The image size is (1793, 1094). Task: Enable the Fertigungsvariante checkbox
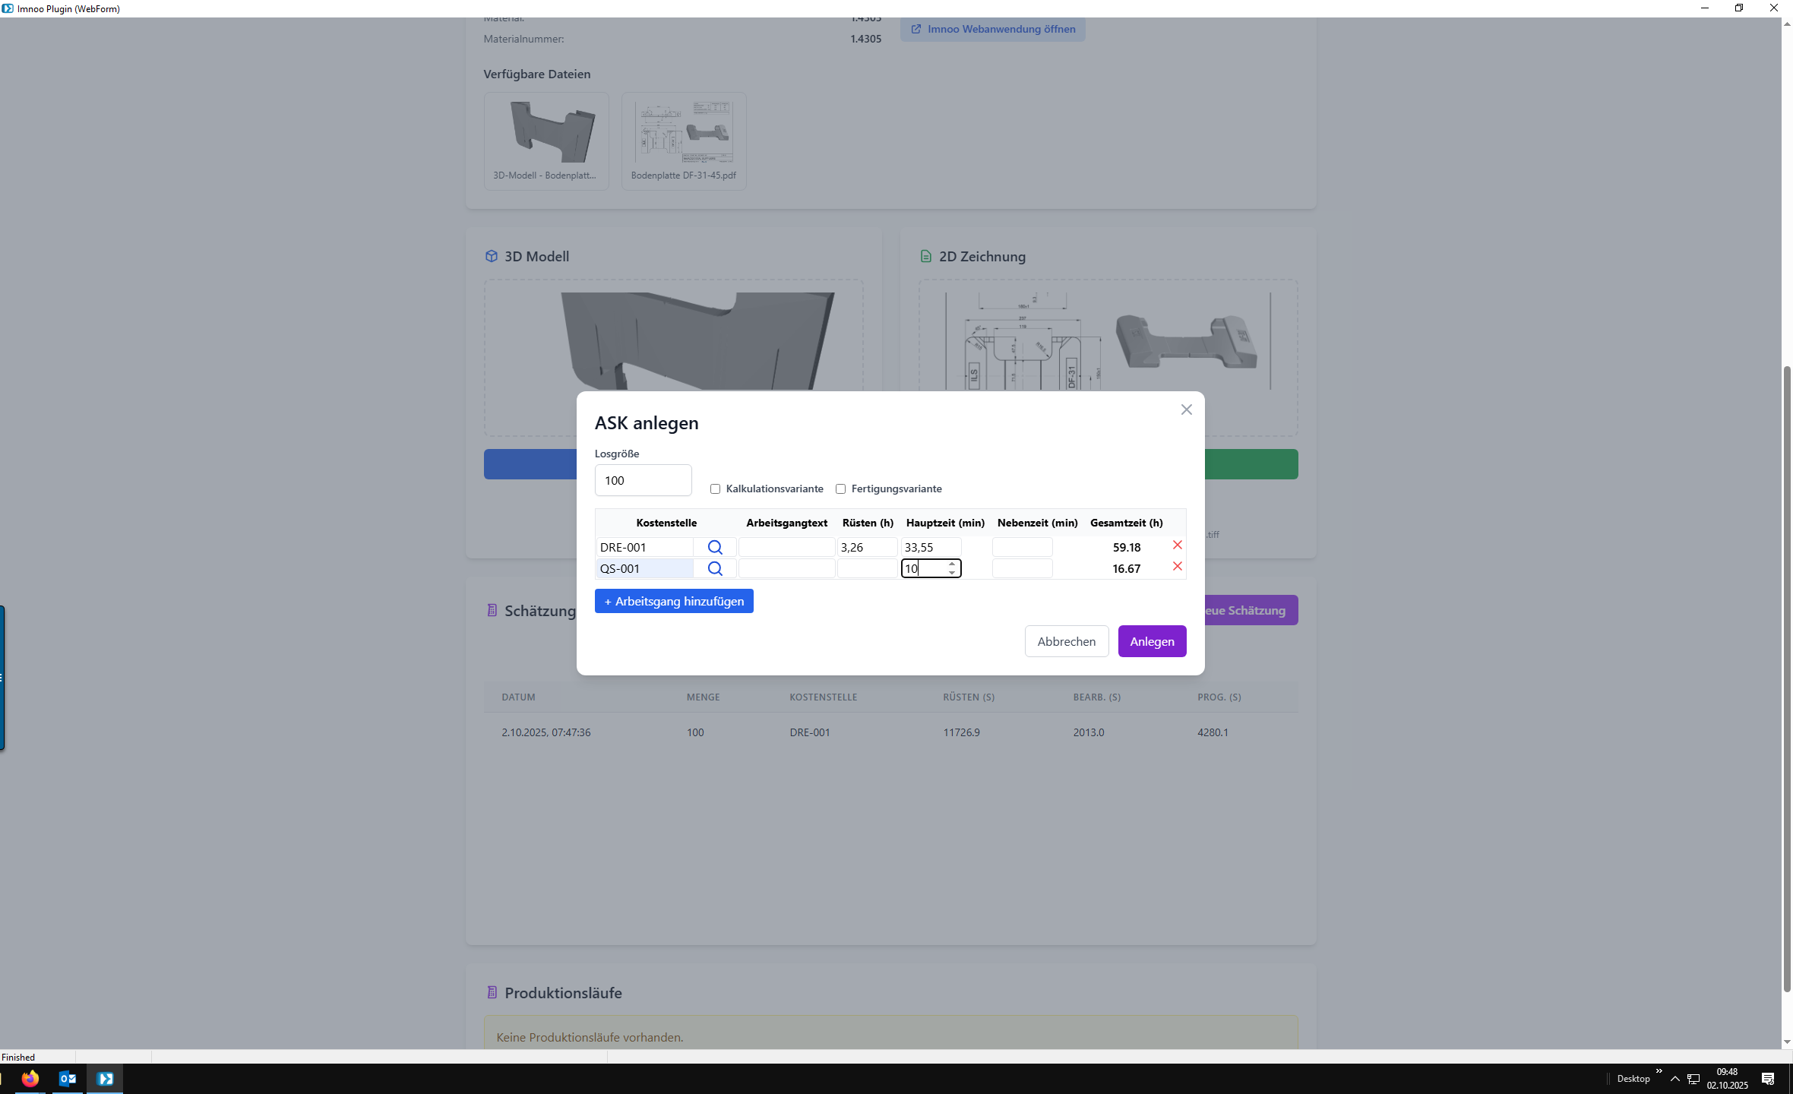point(840,489)
